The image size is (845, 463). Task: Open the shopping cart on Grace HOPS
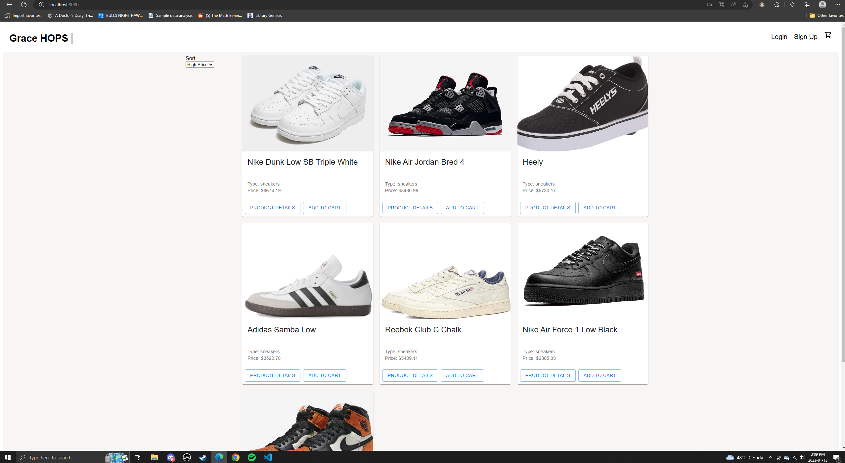coord(828,35)
